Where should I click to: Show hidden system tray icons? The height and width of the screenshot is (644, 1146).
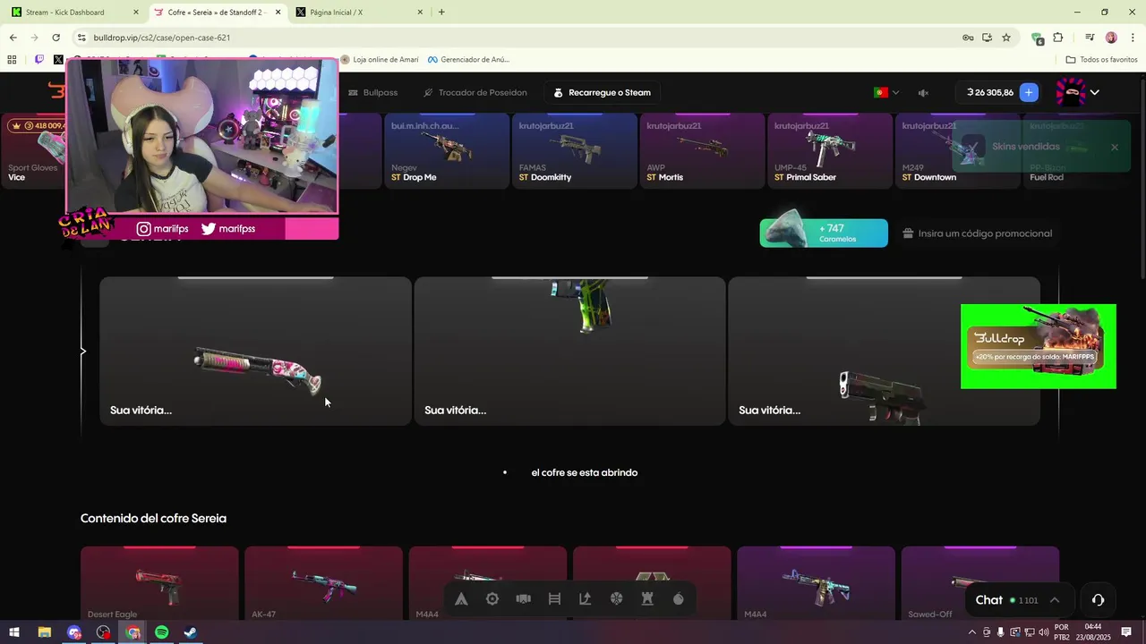coord(972,632)
